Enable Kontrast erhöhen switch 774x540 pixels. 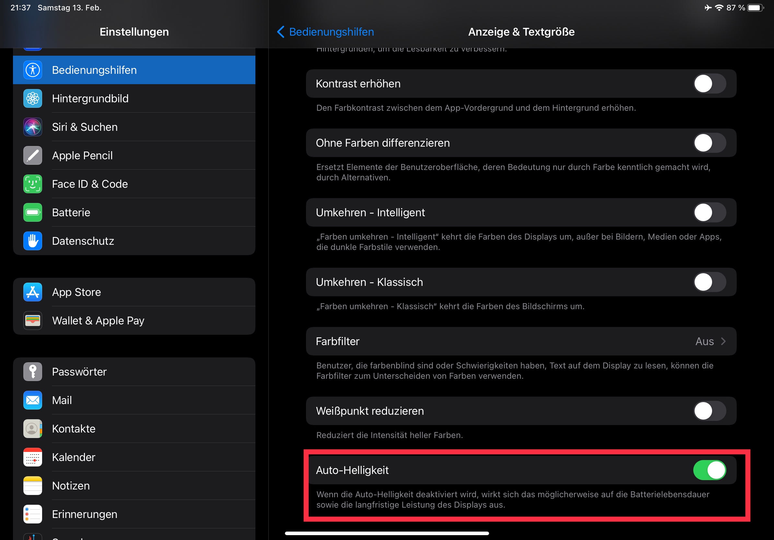[x=709, y=84]
